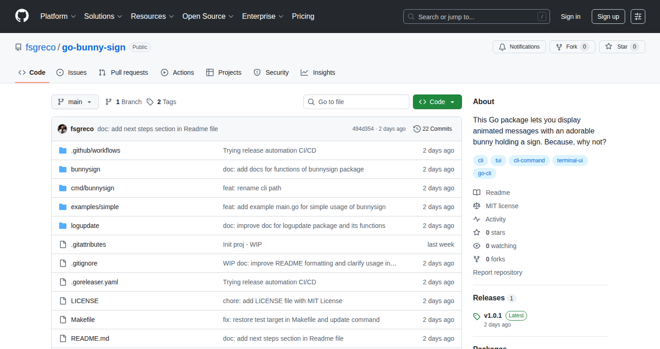This screenshot has width=660, height=349.
Task: Click the MIT license scale icon
Action: [477, 206]
